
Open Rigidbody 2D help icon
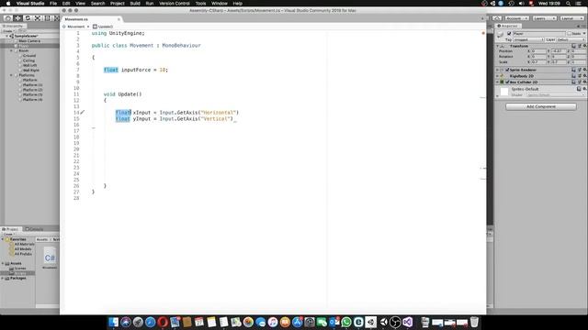(x=573, y=75)
